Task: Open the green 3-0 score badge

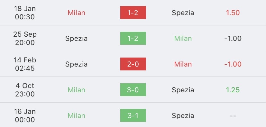Action: click(133, 90)
